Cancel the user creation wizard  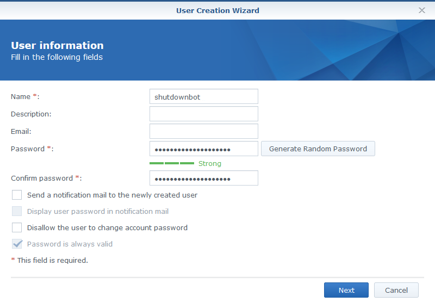point(396,290)
